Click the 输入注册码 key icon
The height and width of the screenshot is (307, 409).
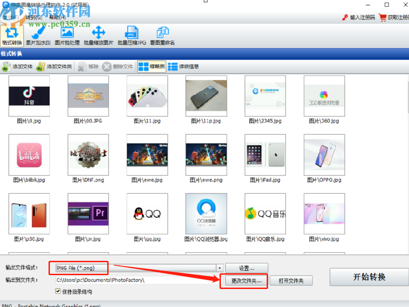(345, 18)
